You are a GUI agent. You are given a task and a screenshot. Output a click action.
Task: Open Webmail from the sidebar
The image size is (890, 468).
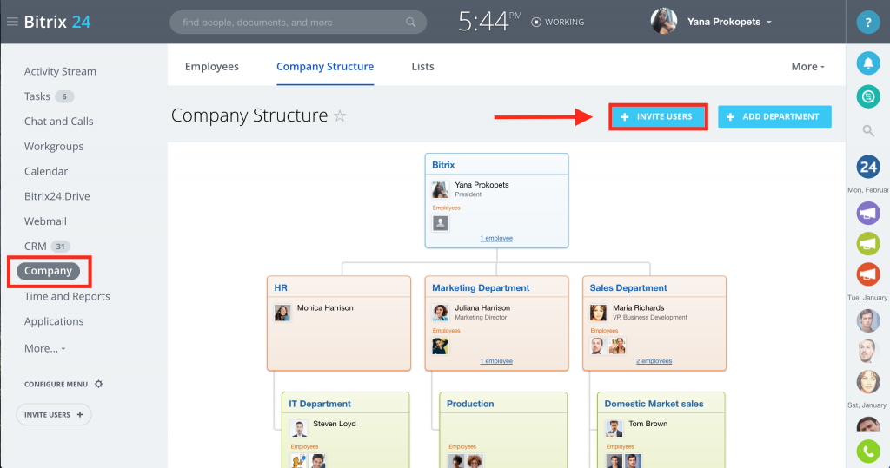[45, 221]
